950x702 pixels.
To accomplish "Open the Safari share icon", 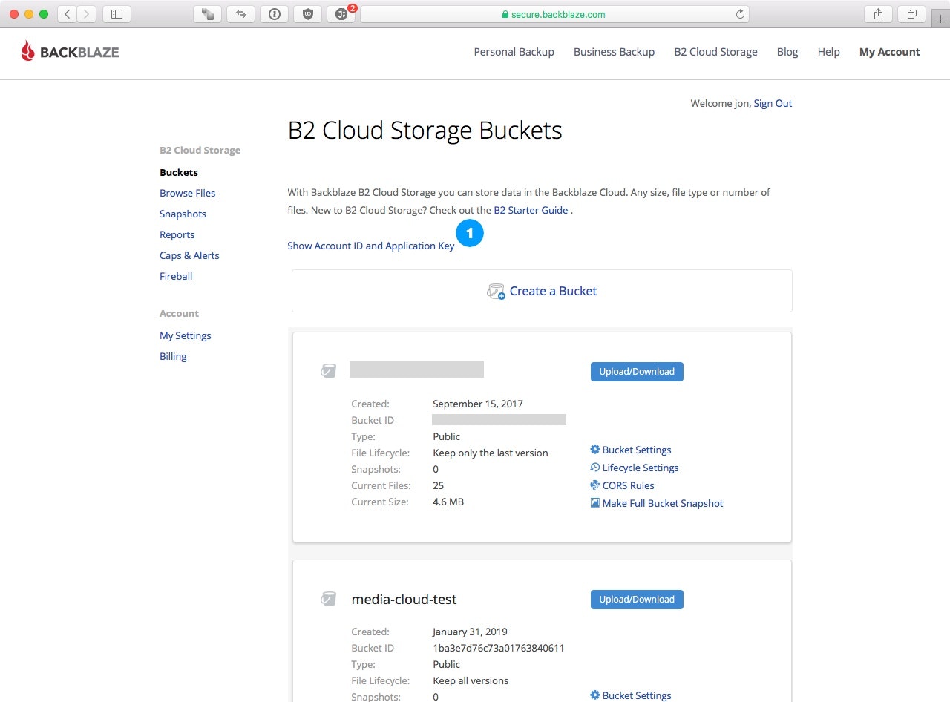I will [878, 13].
